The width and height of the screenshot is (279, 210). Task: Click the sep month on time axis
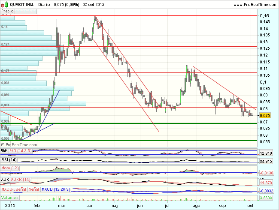coord(222,206)
